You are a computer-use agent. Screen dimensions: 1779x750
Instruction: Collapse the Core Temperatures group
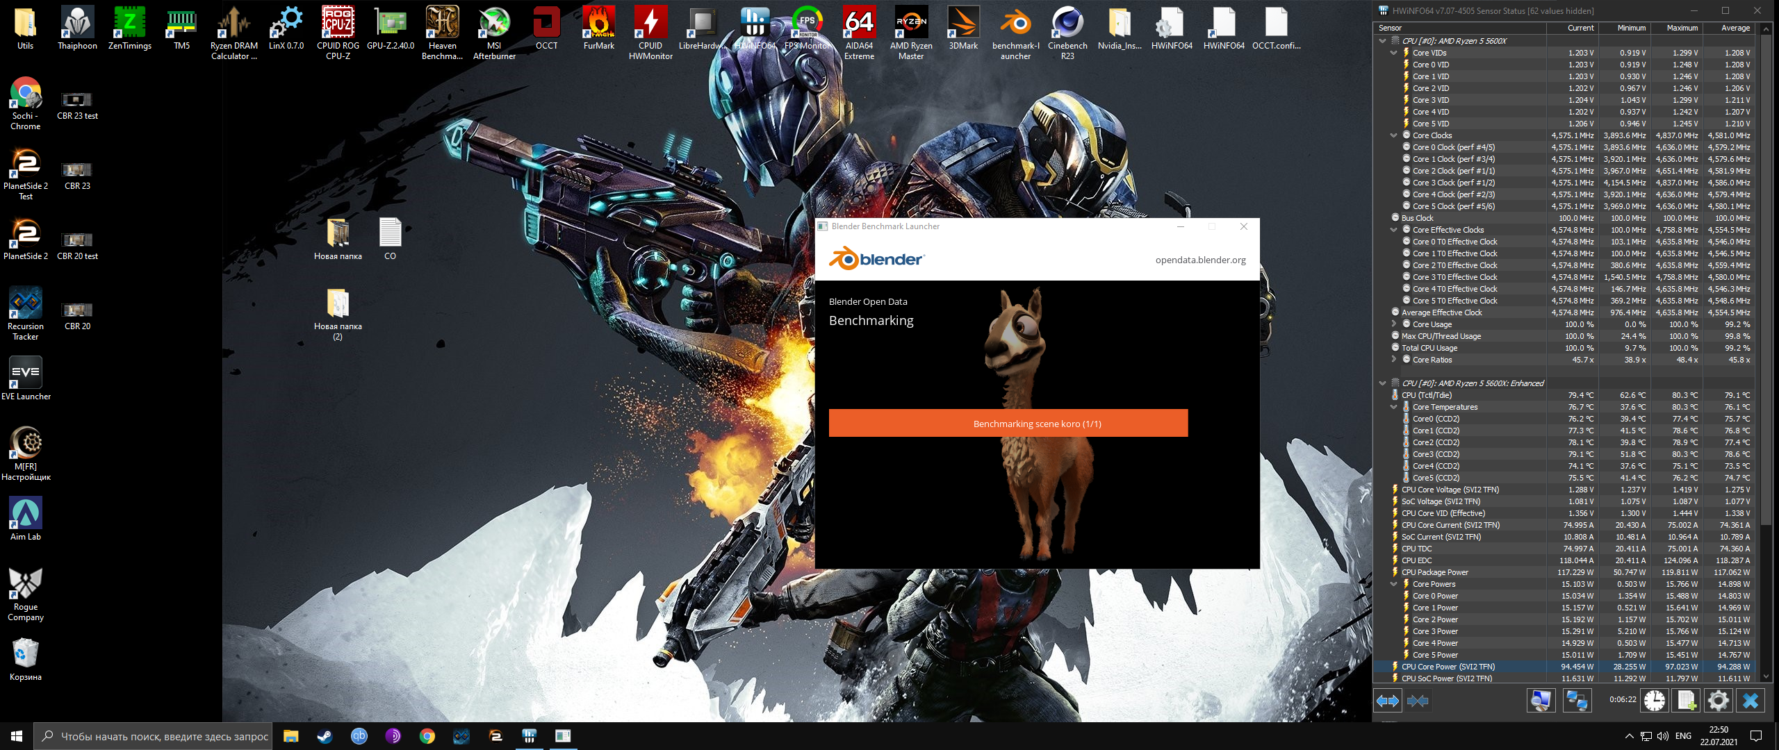(x=1394, y=407)
